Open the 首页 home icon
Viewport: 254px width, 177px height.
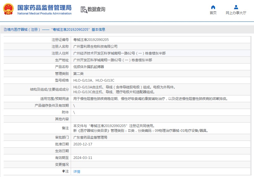point(213,7)
